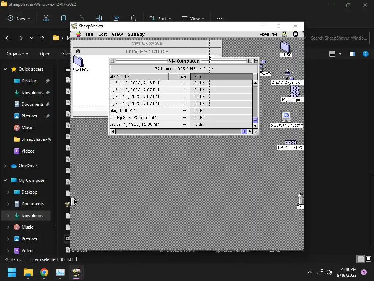The image size is (374, 281).
Task: Click the Windows Start button
Action: pyautogui.click(x=12, y=272)
